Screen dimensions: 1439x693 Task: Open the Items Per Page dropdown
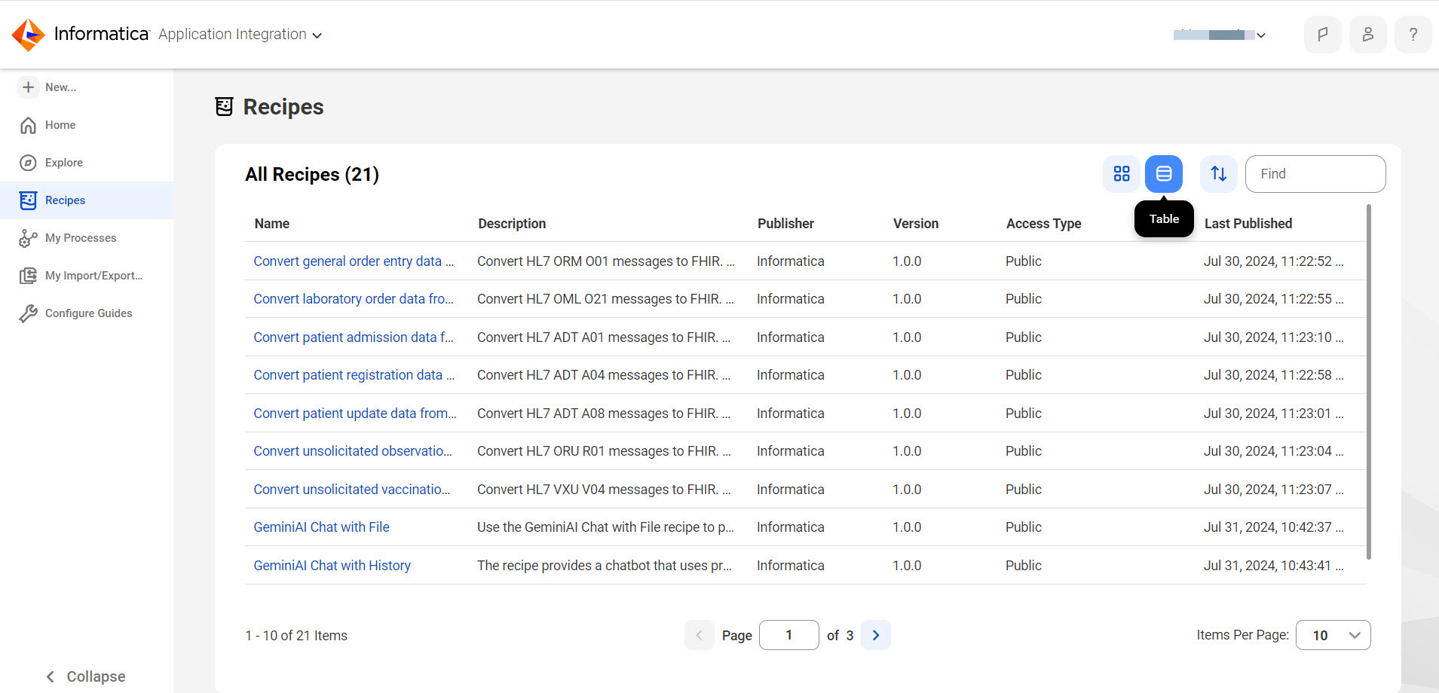[1333, 635]
